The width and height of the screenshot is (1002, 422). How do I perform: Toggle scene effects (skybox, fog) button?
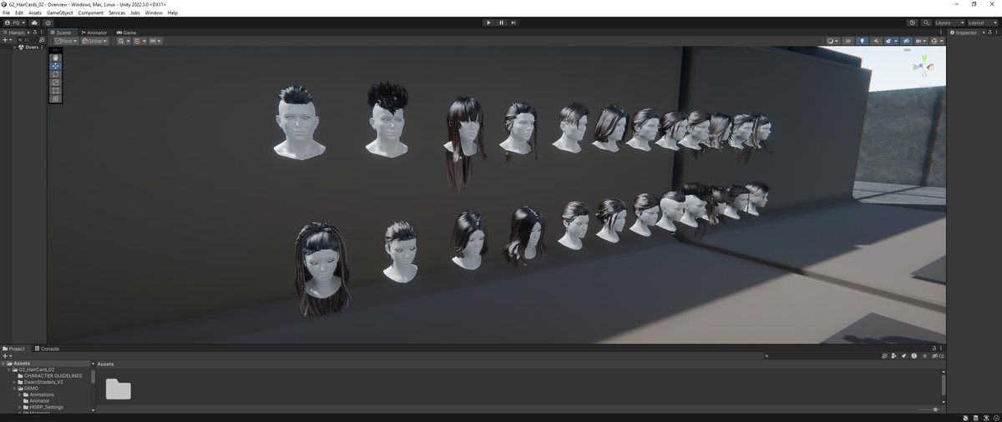(x=888, y=41)
